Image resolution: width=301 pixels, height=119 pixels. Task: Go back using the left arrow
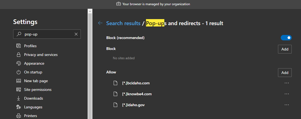(100, 23)
